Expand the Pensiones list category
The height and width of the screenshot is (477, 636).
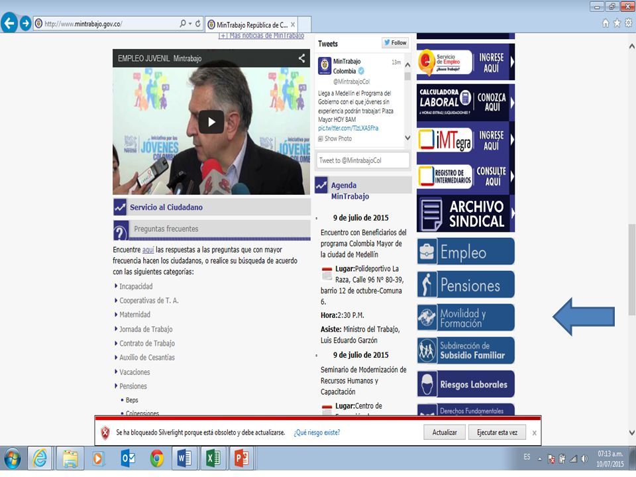[x=133, y=386]
